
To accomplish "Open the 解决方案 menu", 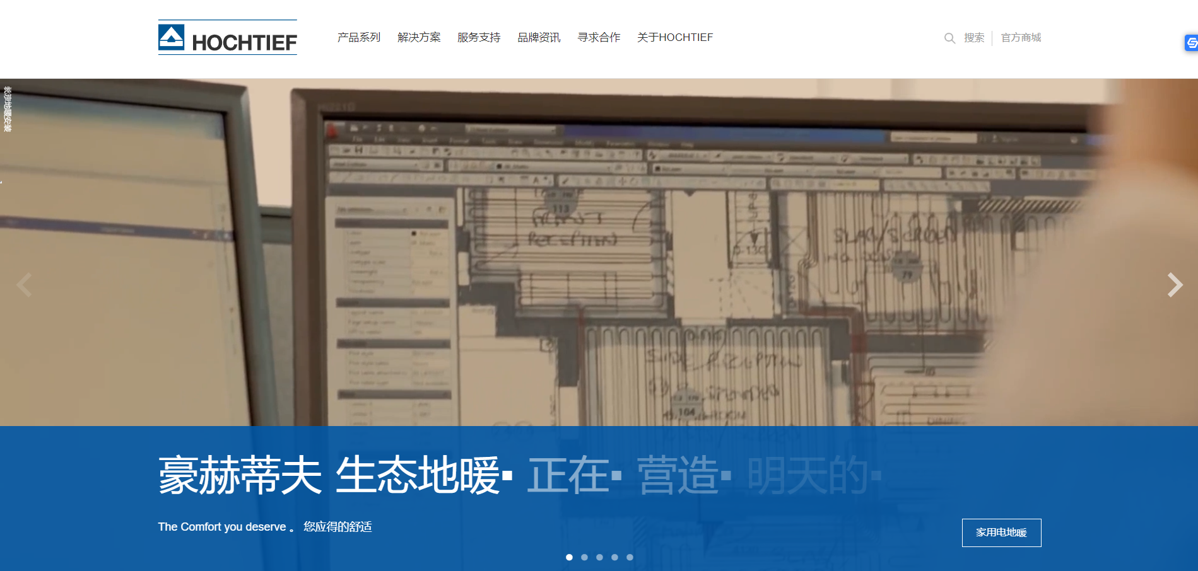I will (x=419, y=38).
